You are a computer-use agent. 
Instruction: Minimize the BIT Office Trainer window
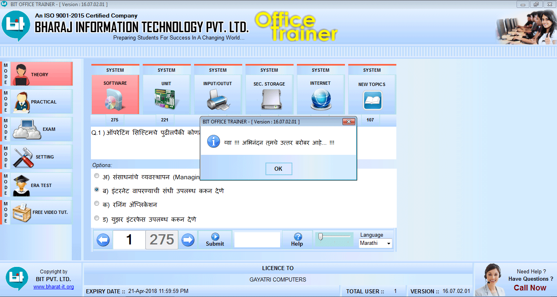(x=523, y=4)
